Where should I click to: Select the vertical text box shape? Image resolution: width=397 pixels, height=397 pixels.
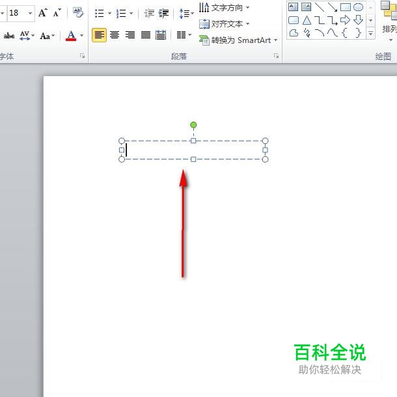[x=307, y=7]
